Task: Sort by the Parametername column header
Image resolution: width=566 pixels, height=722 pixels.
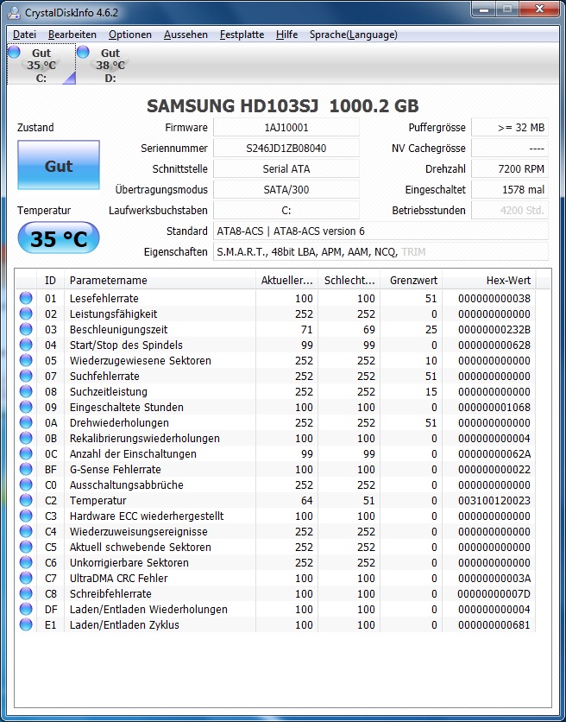Action: (160, 280)
